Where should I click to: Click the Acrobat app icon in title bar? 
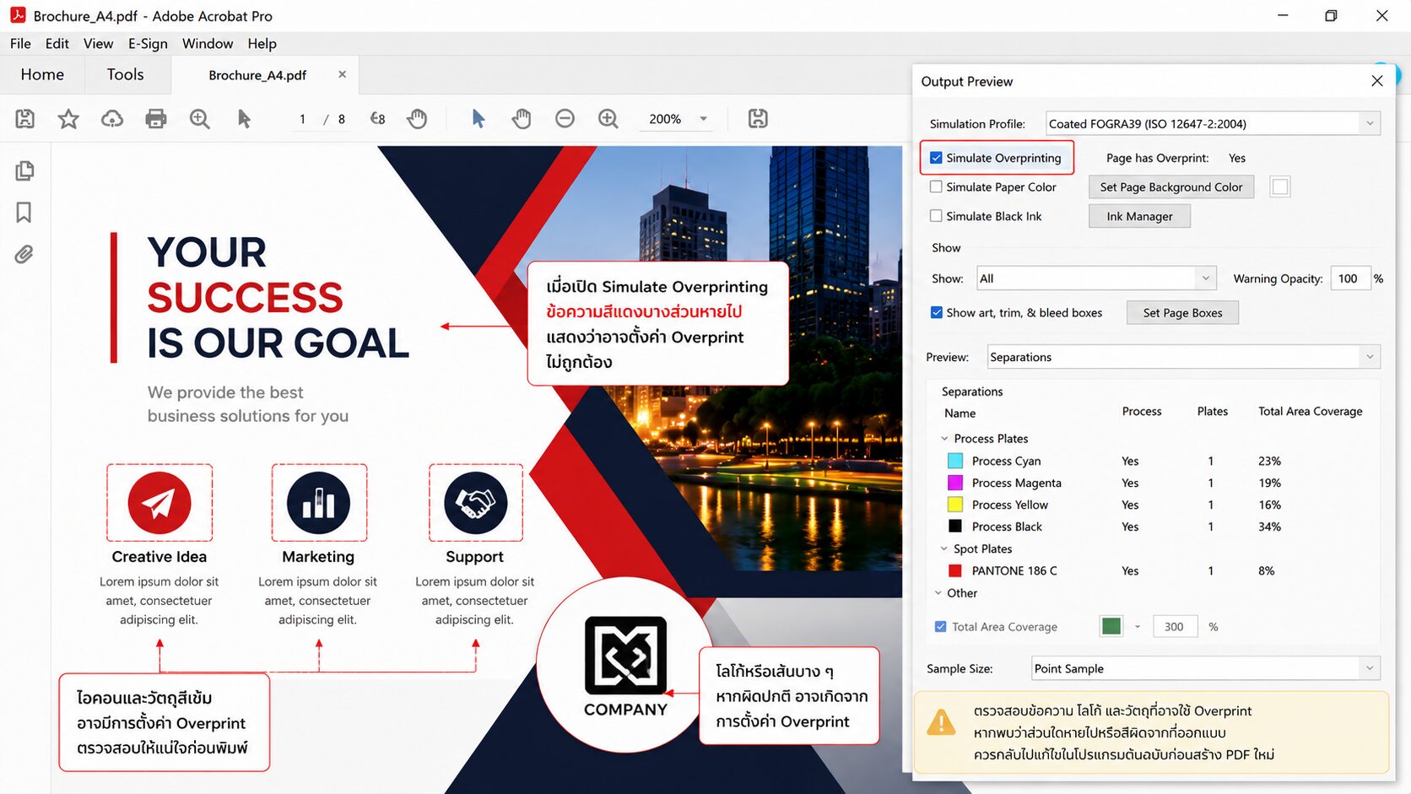pos(18,15)
